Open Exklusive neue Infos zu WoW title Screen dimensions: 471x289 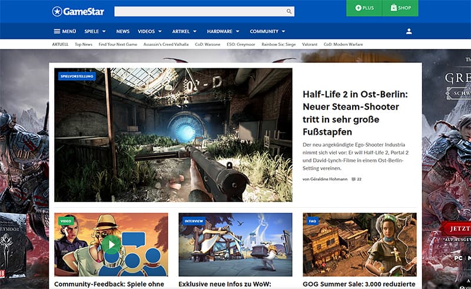[x=225, y=284]
